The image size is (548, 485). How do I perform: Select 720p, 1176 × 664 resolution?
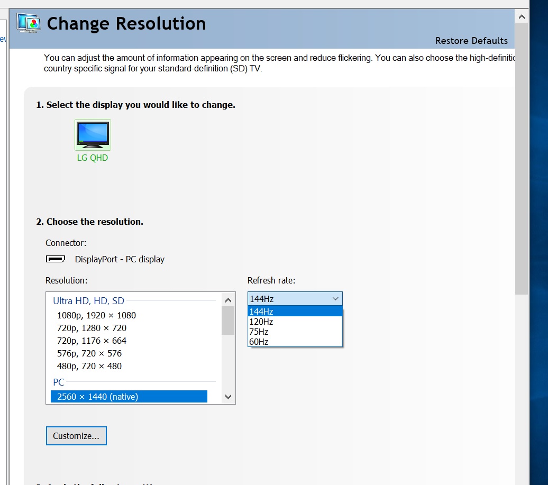(x=92, y=341)
